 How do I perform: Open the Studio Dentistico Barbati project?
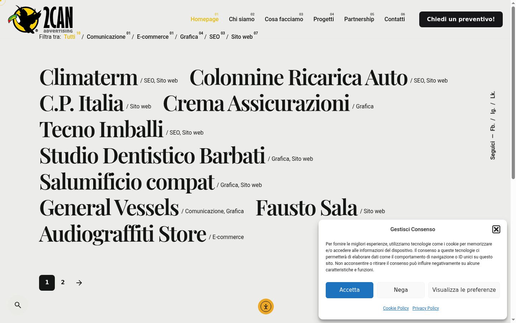point(152,155)
